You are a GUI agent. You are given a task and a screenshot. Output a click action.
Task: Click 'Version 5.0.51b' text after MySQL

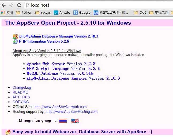77,73
